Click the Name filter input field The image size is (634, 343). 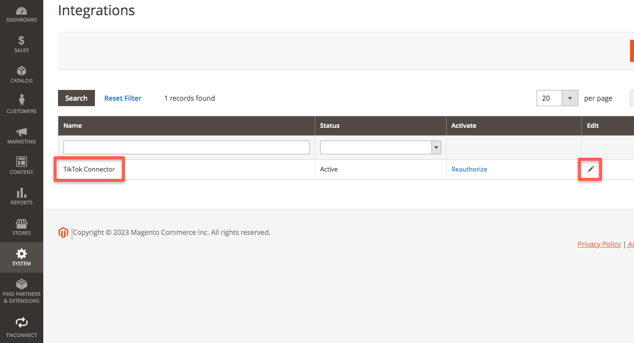[186, 147]
